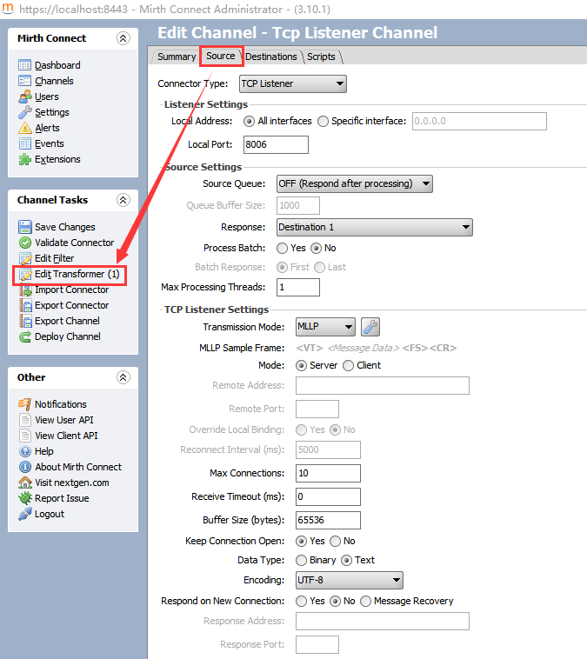Image resolution: width=587 pixels, height=659 pixels.
Task: Switch to the Summary tab
Action: tap(177, 57)
